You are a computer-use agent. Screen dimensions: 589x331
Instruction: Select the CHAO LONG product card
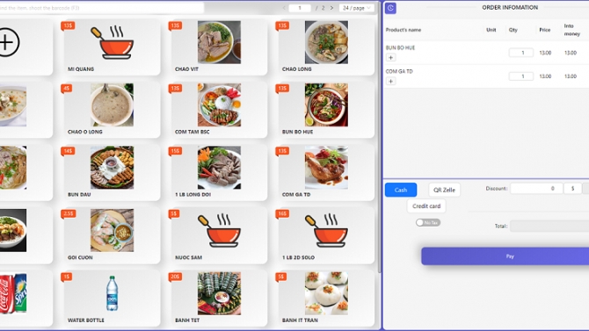326,47
